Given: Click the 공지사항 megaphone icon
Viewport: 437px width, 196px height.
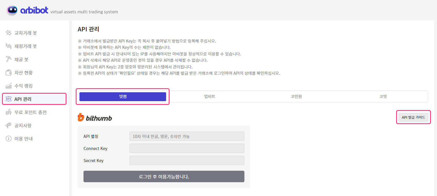Looking at the screenshot, I should [x=9, y=126].
